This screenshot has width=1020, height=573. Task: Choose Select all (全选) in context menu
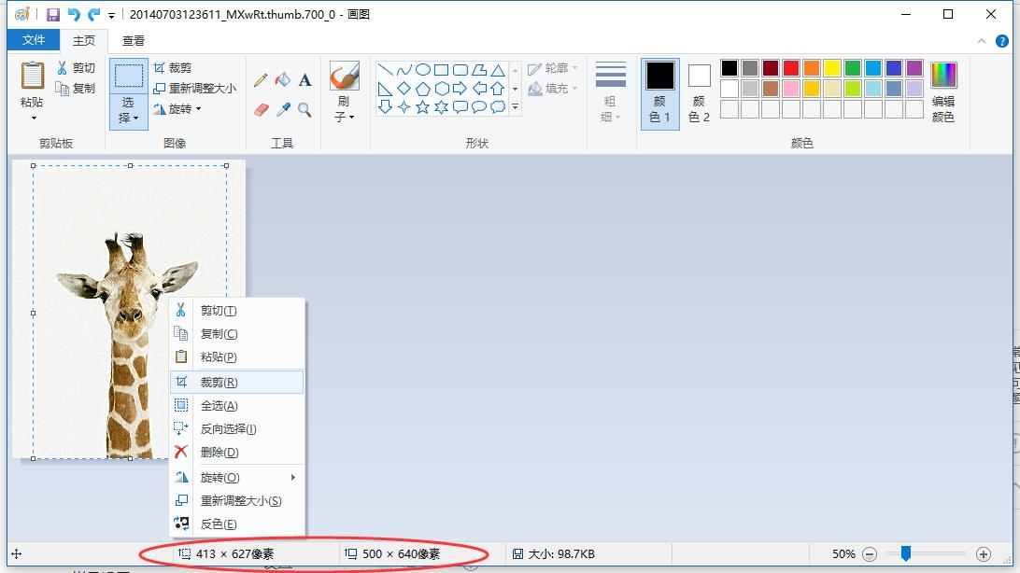tap(237, 405)
